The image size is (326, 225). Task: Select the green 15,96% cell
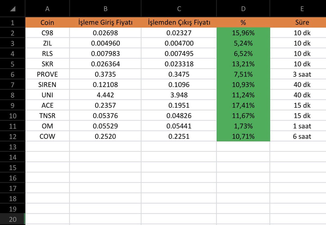243,33
